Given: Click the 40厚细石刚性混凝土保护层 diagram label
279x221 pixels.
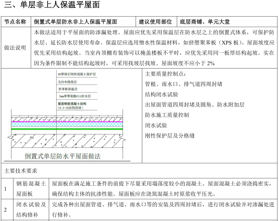Looking at the screenshot, I should click(x=76, y=74).
